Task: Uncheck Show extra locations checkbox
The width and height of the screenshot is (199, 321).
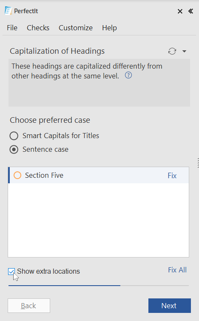Action: (x=11, y=272)
